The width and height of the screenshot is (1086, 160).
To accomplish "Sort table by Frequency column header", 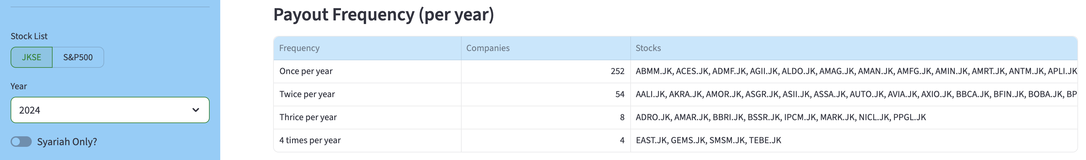I will pos(299,48).
